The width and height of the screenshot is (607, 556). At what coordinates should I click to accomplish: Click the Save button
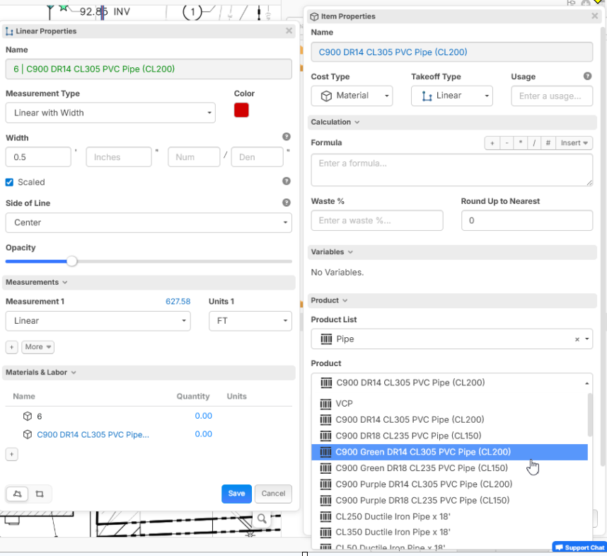(236, 494)
